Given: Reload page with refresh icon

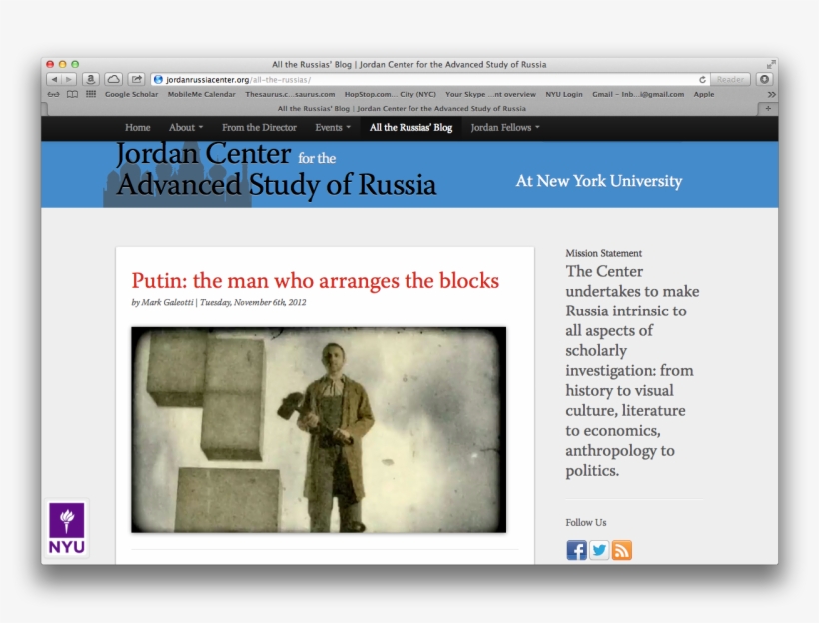Looking at the screenshot, I should 702,80.
